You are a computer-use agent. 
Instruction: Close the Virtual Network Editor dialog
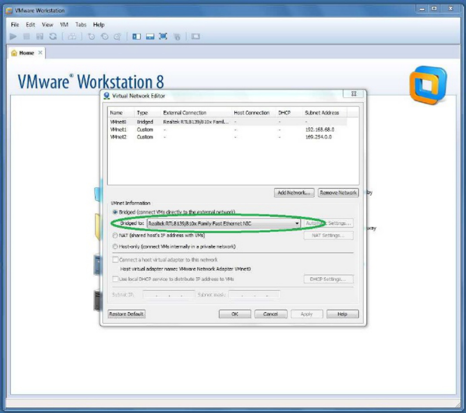coord(354,94)
